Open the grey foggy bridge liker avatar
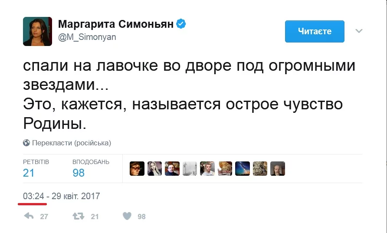The image size is (387, 233). click(x=190, y=168)
